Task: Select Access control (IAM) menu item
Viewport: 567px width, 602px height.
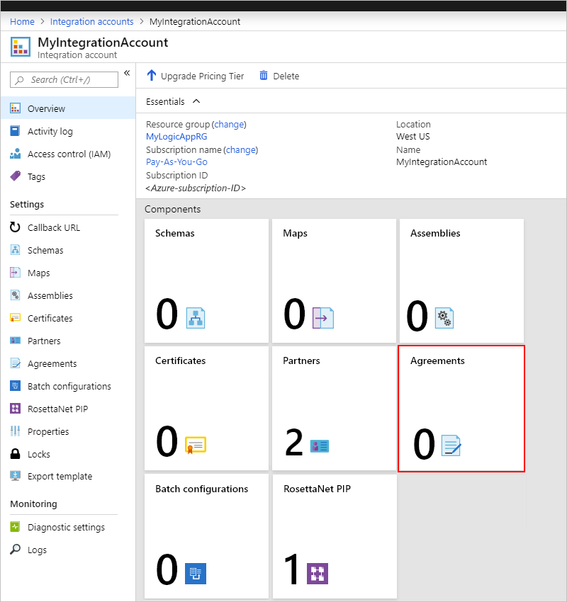Action: click(x=68, y=154)
